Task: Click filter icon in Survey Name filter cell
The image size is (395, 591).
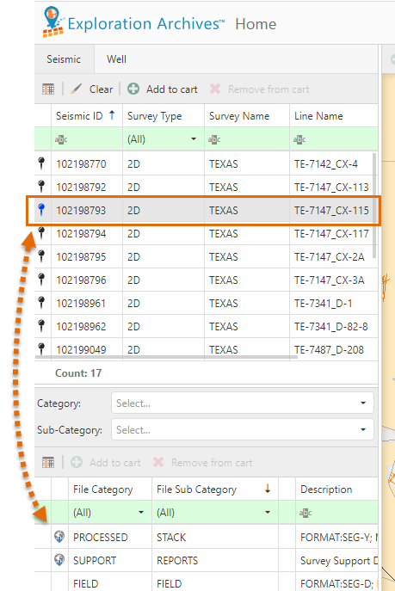Action: (214, 139)
